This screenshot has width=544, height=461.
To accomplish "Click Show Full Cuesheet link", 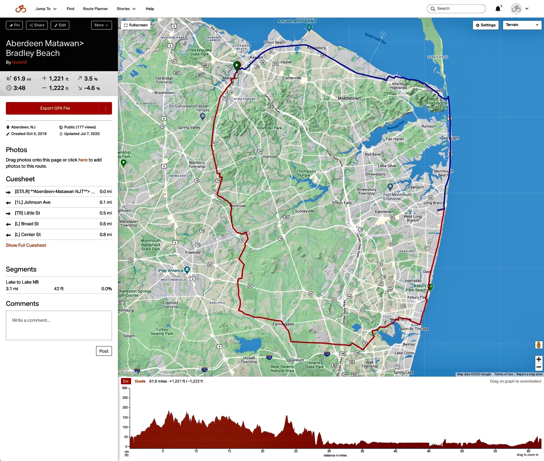I will pyautogui.click(x=26, y=245).
